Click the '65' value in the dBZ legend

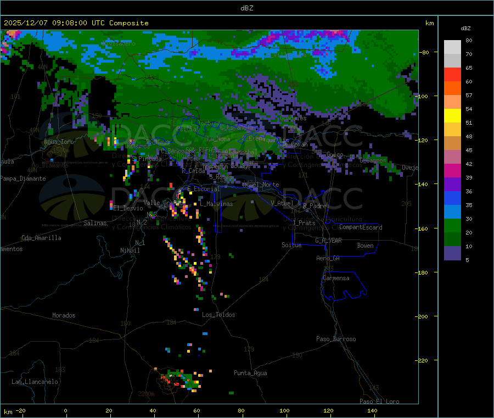(469, 68)
